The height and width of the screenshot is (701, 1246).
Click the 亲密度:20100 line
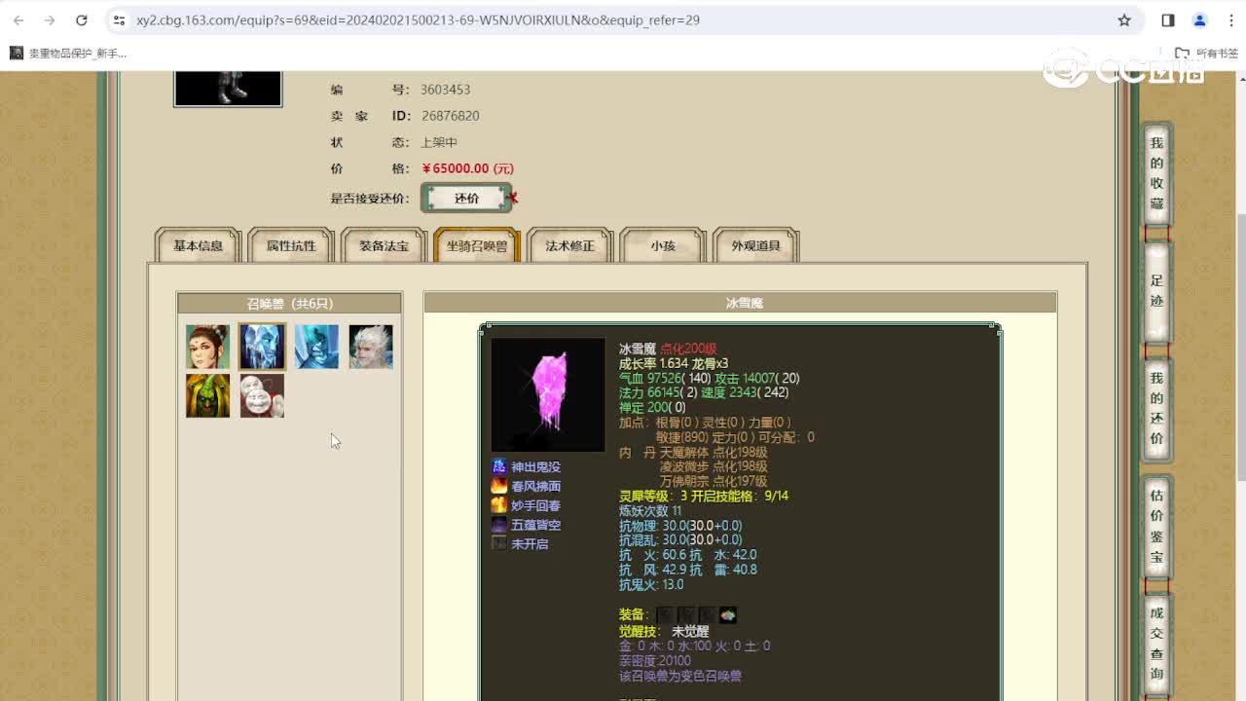pos(655,661)
